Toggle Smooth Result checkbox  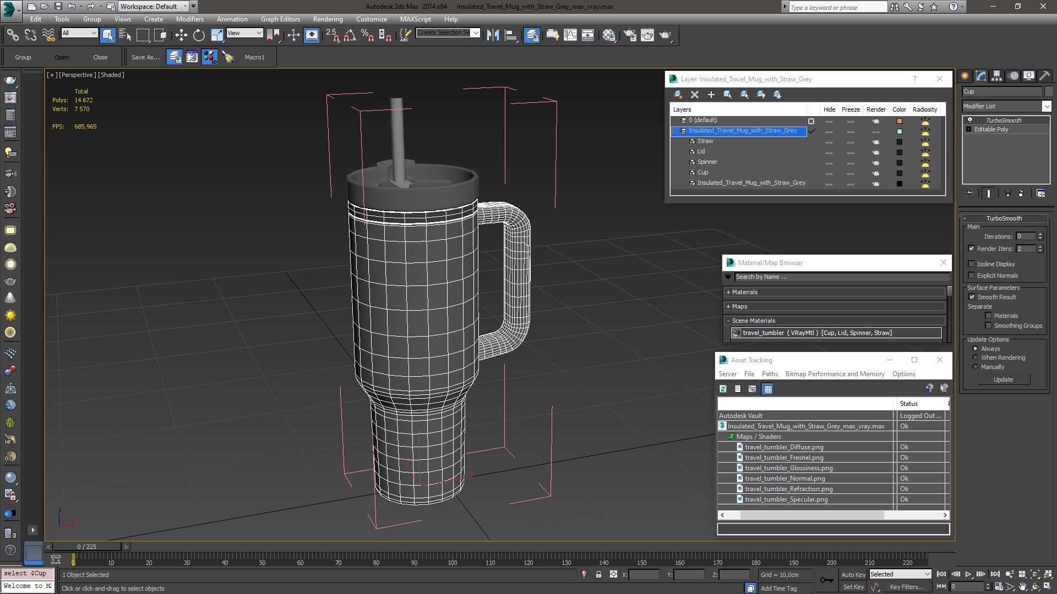971,297
